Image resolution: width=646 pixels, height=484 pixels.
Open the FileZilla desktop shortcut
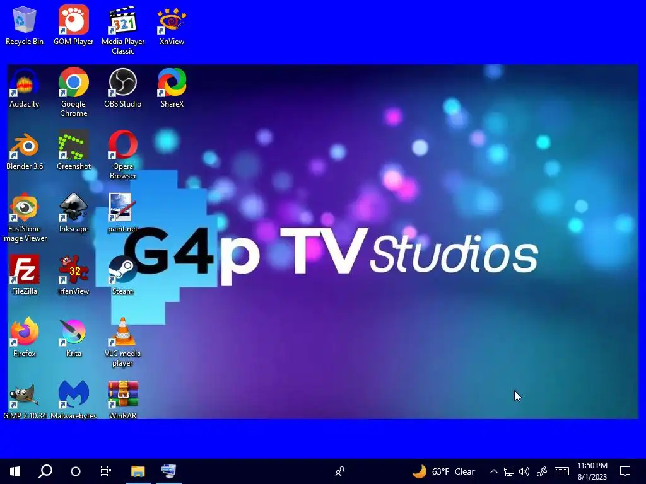click(25, 275)
